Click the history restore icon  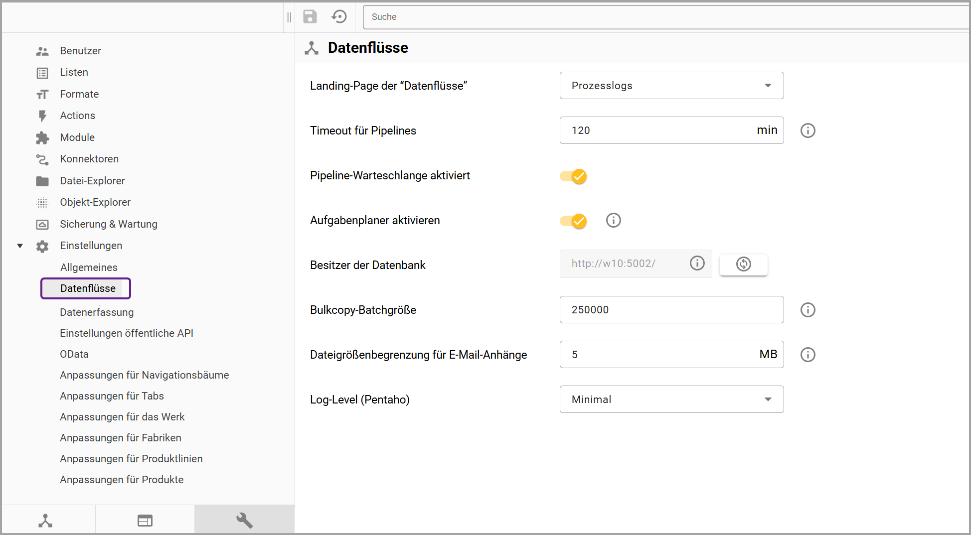[339, 17]
